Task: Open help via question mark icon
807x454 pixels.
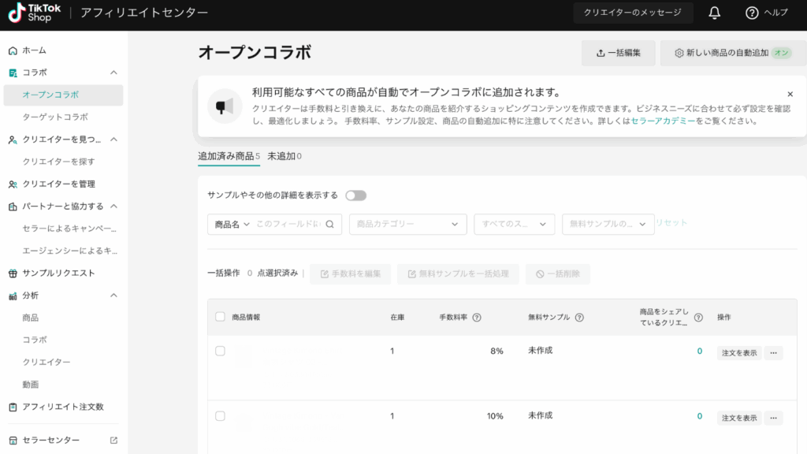Action: 752,13
